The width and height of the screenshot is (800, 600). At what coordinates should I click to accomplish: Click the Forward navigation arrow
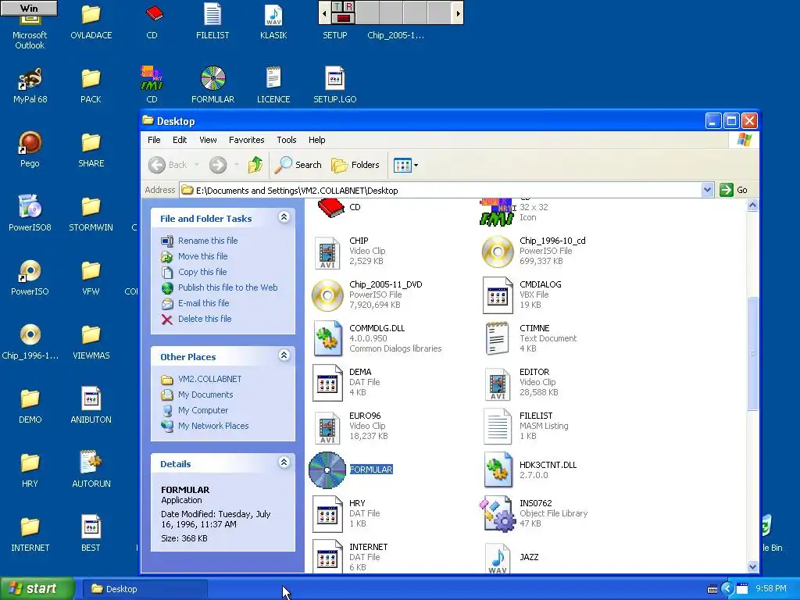[x=218, y=165]
